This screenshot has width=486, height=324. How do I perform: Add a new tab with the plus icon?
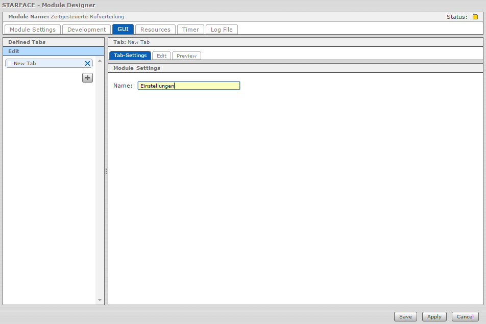(88, 77)
